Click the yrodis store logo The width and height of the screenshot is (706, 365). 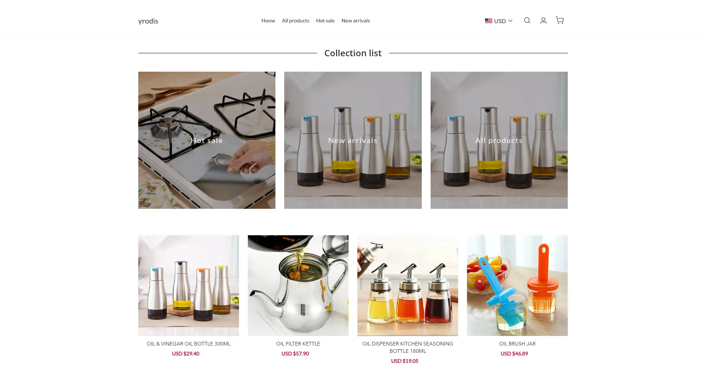(x=148, y=21)
